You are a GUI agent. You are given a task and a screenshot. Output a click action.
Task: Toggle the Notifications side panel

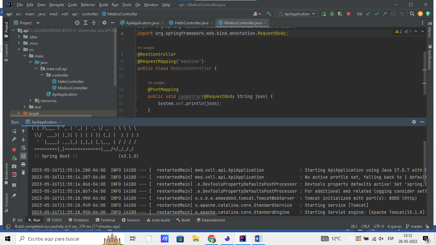point(429,58)
